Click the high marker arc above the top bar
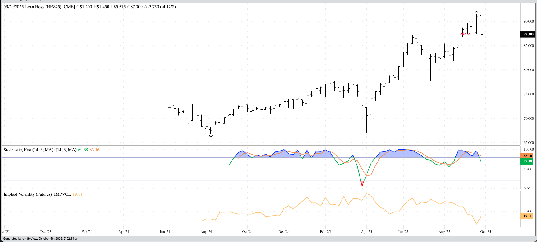The image size is (537, 242). click(477, 12)
